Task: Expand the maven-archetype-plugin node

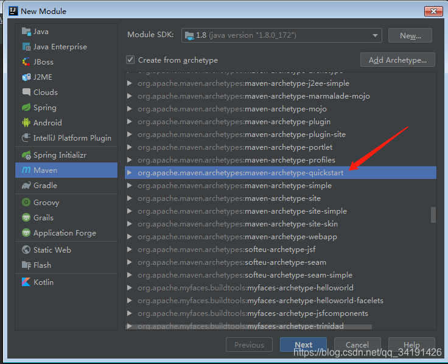Action: [x=130, y=121]
